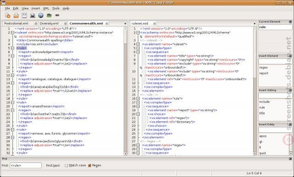Click the ruleset.xsd pane vertical scrollbar
This screenshot has width=294, height=177.
click(x=254, y=91)
